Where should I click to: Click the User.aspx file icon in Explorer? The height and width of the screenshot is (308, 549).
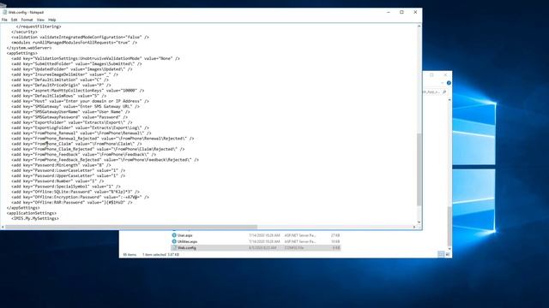click(x=174, y=235)
